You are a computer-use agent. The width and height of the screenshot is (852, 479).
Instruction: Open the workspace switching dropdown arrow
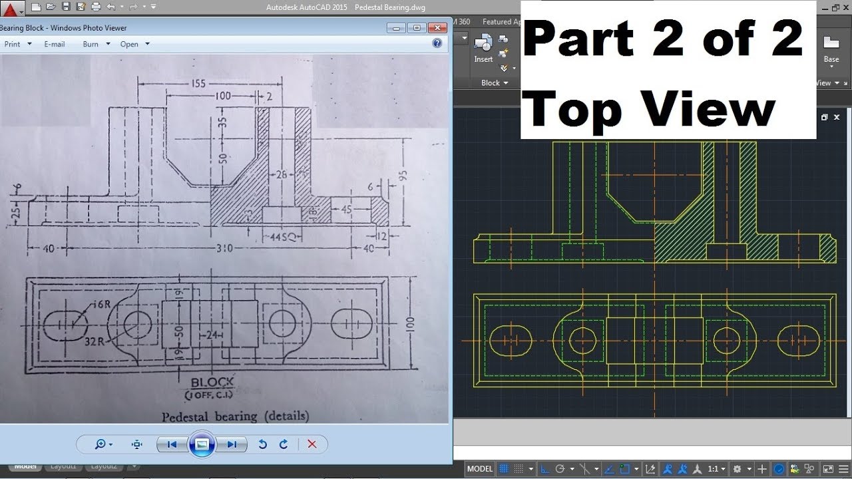[x=749, y=469]
